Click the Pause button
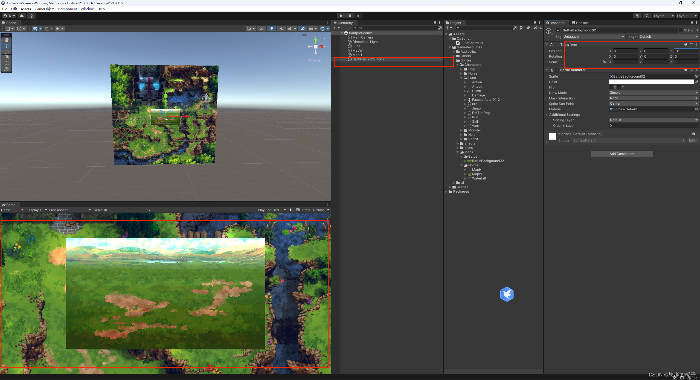 click(x=350, y=16)
